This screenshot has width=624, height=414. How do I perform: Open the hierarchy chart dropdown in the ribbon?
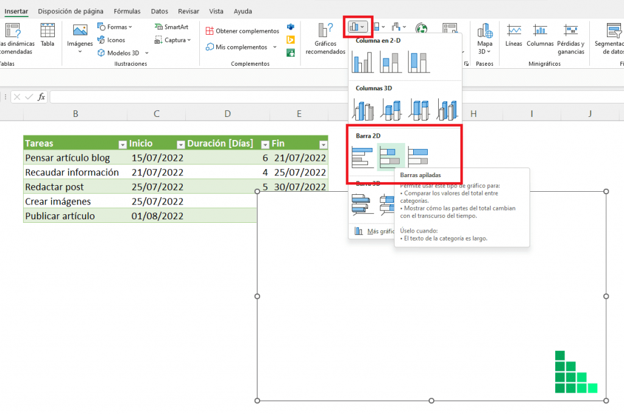pos(379,27)
